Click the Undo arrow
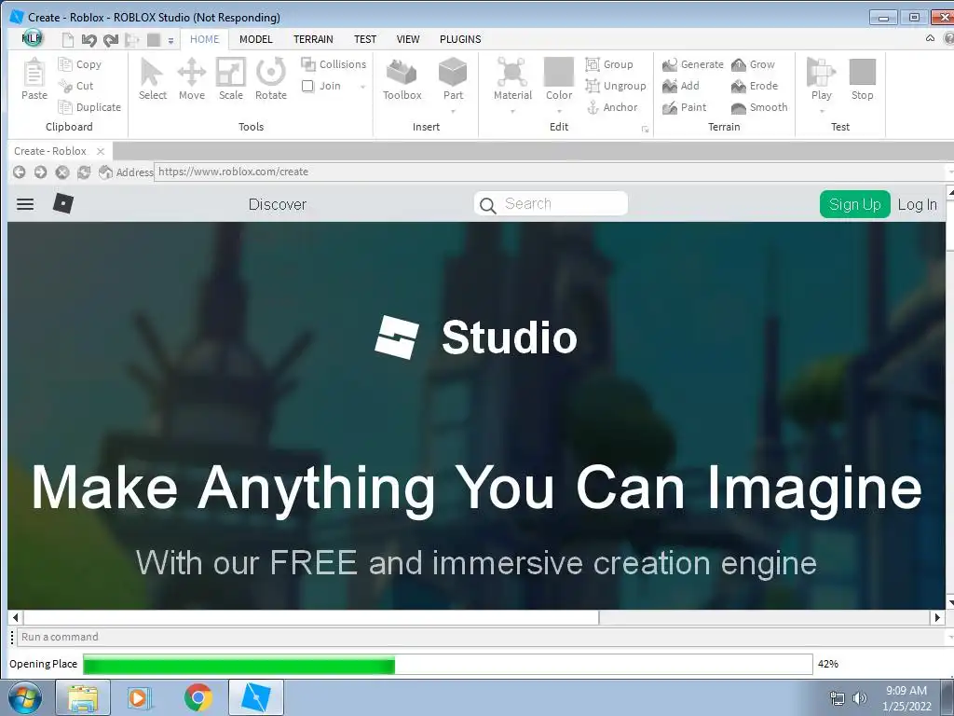Screen dimensions: 954x716 pos(89,40)
